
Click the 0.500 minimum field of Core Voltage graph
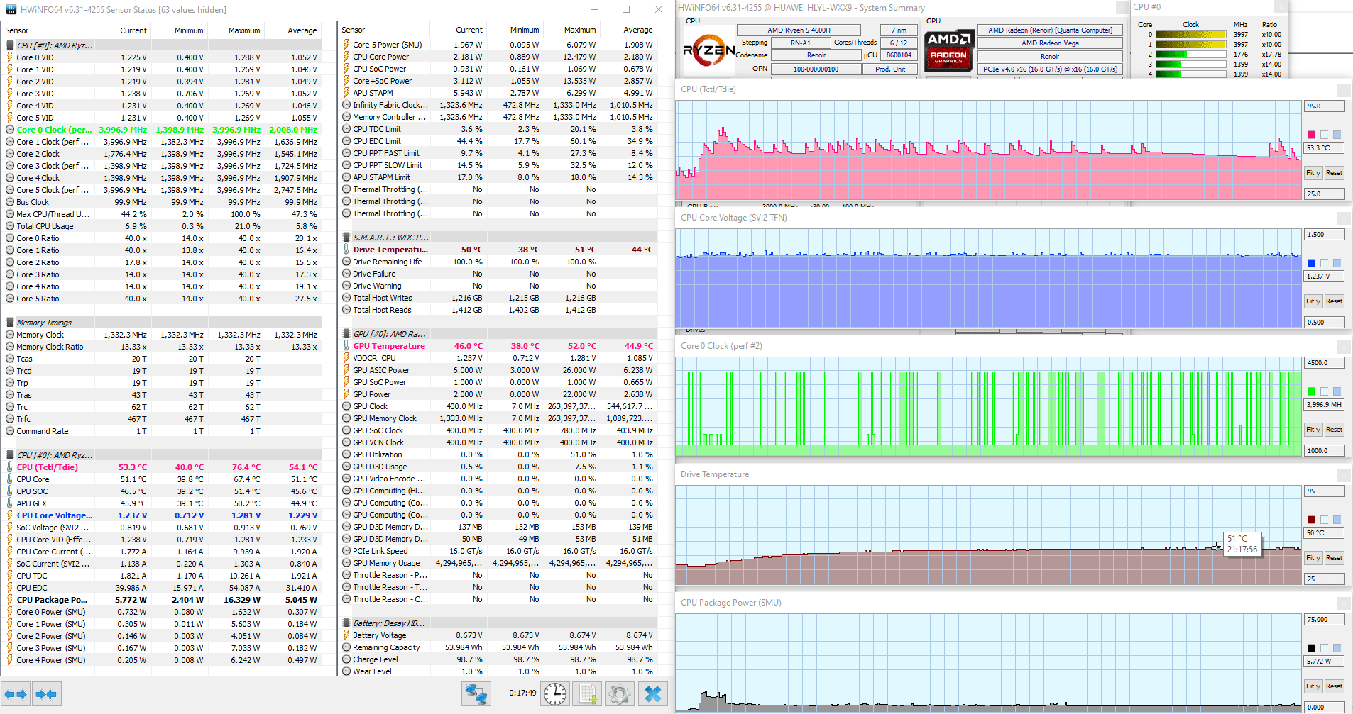[1325, 322]
